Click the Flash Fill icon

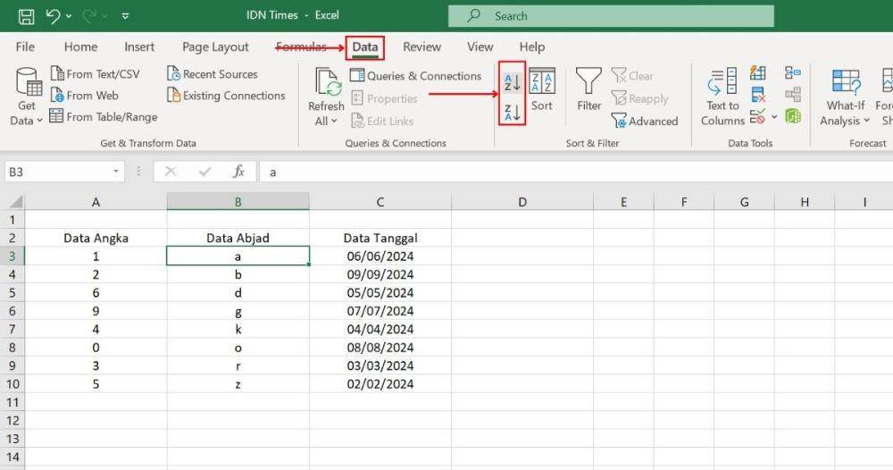click(757, 73)
